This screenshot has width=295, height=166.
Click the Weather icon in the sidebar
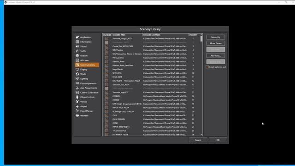(x=77, y=116)
